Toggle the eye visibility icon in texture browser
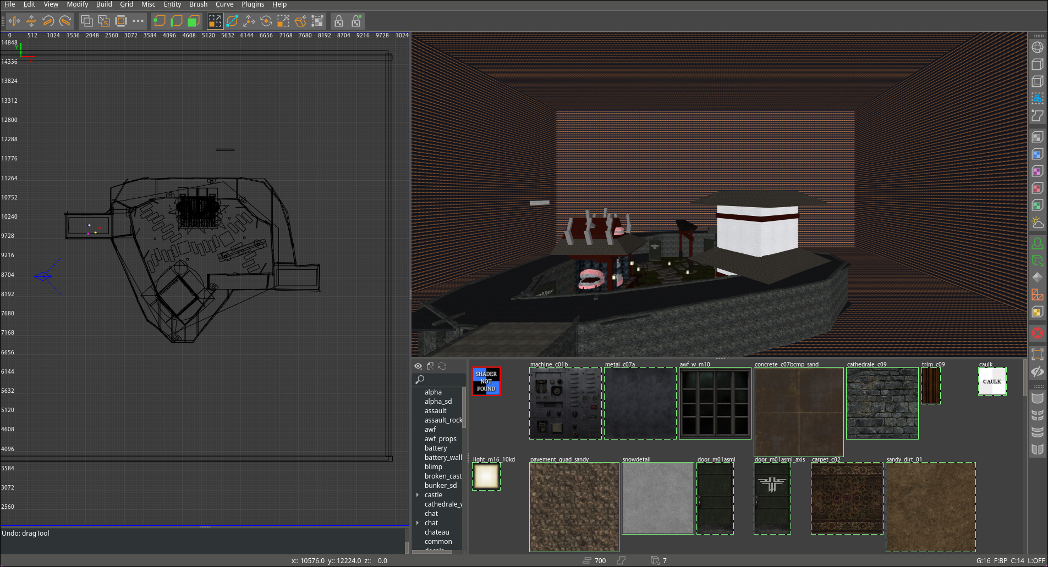The height and width of the screenshot is (567, 1048). [419, 366]
